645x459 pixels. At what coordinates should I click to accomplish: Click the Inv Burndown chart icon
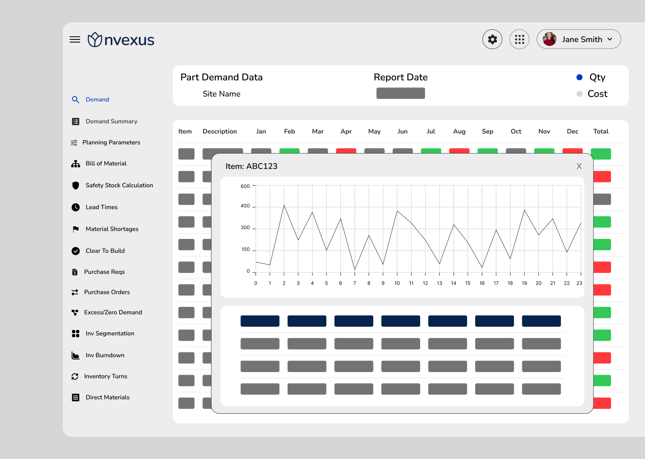(x=76, y=355)
